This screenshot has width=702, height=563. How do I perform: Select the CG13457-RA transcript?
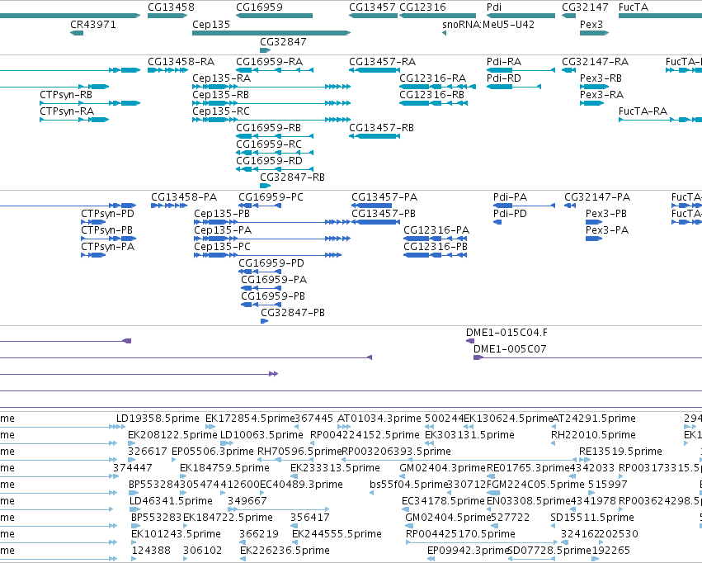tap(375, 70)
